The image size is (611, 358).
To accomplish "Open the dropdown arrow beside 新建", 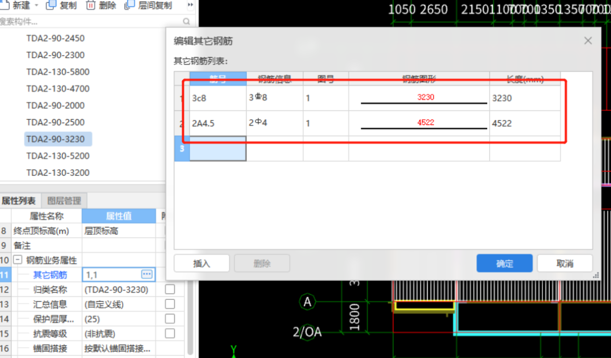I will coord(37,5).
